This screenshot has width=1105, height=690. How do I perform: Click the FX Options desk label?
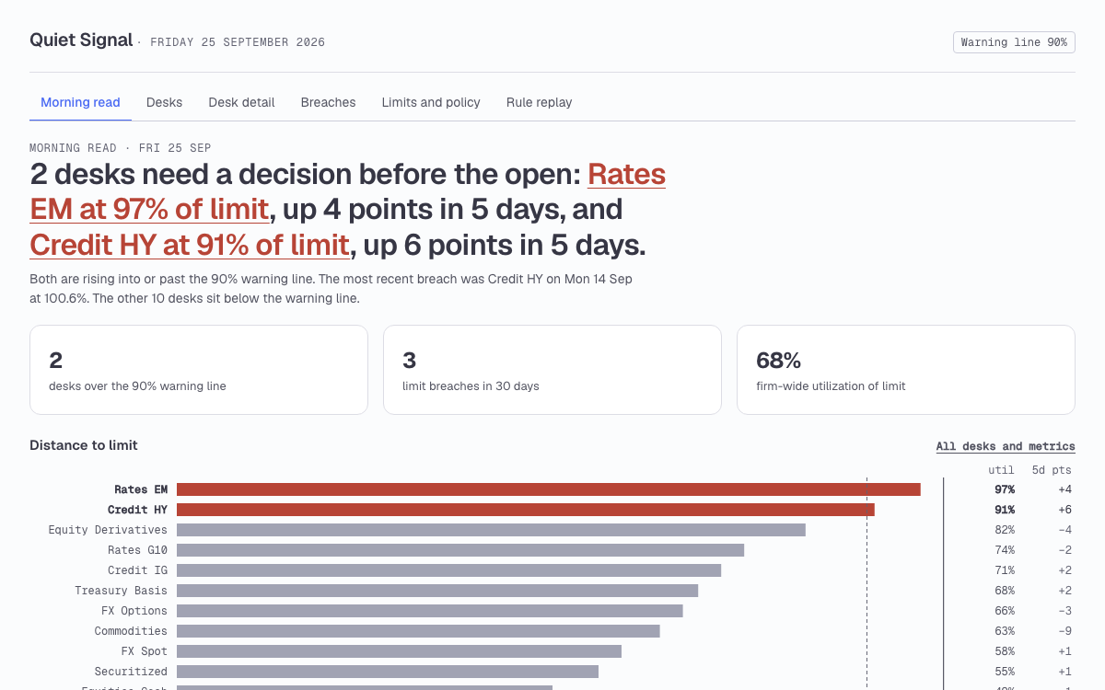[134, 611]
